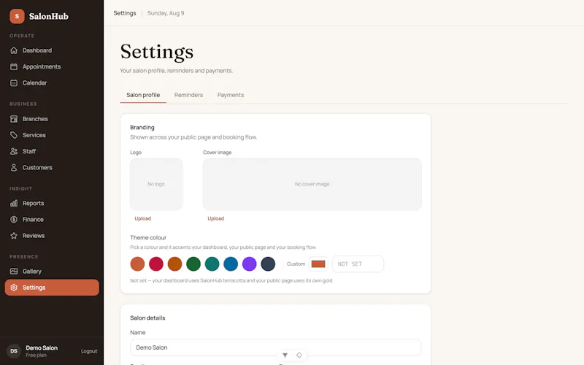Click the DS avatar badge
This screenshot has height=365, width=584.
click(14, 351)
